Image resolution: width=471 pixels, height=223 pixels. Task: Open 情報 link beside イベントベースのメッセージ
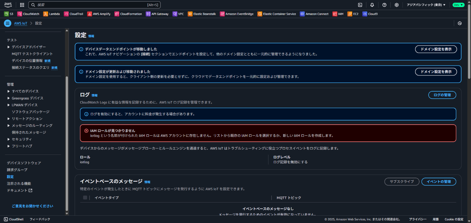[147, 182]
